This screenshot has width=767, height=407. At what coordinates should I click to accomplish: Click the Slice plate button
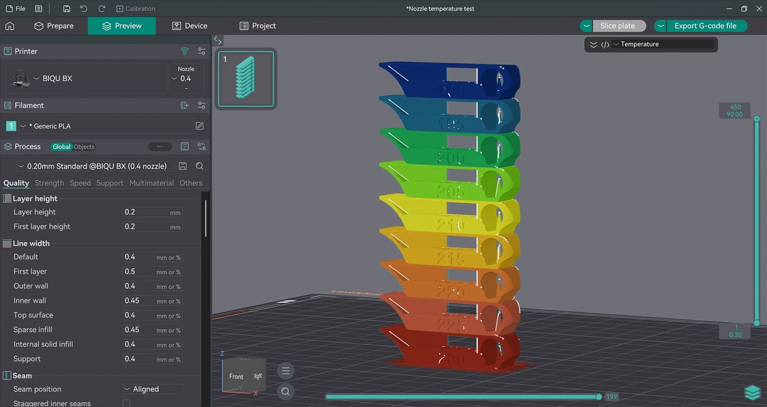618,26
